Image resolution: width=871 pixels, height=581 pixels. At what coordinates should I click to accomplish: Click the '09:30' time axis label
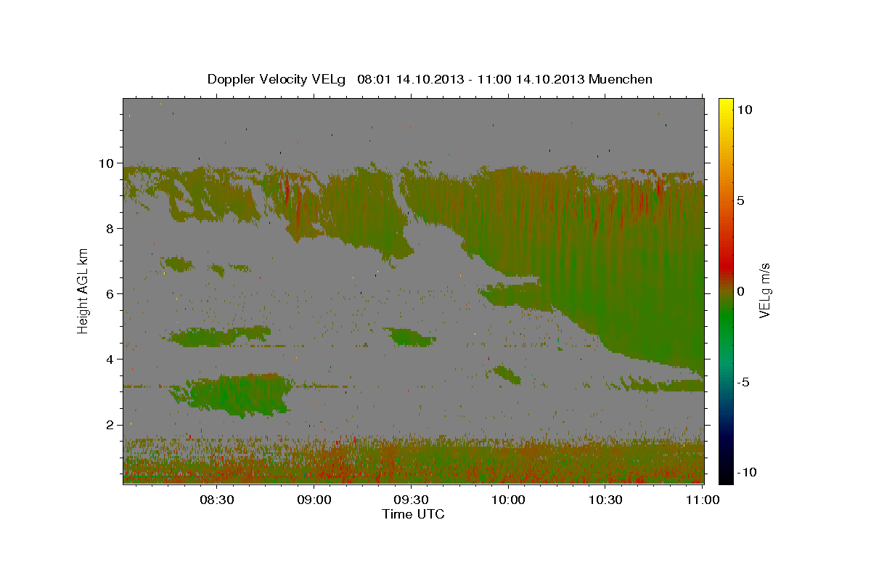[411, 500]
